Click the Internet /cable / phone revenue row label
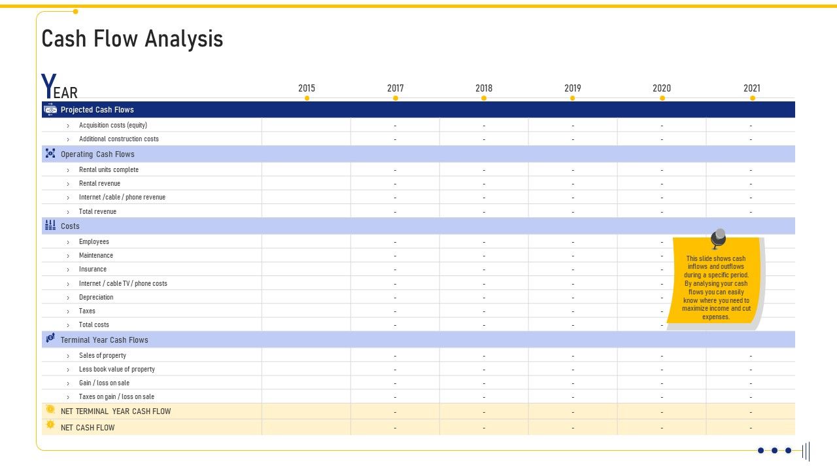 tap(122, 197)
